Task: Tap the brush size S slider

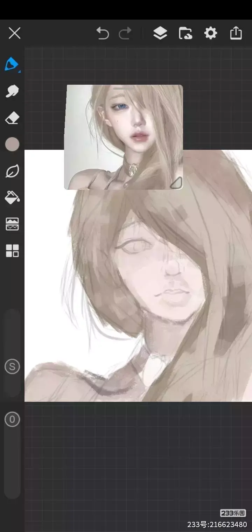Action: (12, 366)
